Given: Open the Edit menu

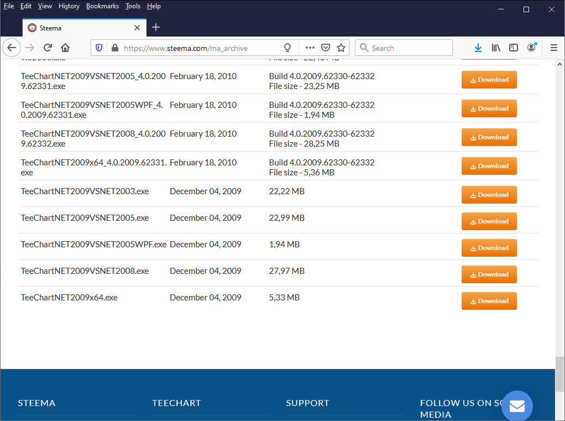Looking at the screenshot, I should tap(25, 6).
